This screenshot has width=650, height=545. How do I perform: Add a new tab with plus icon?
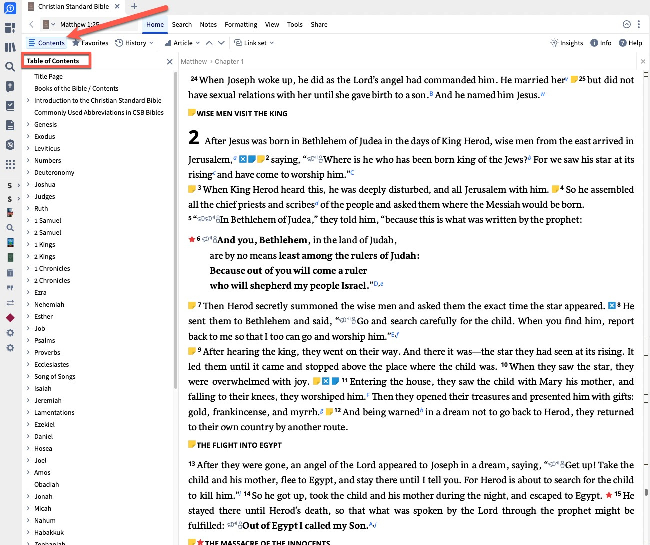point(134,6)
